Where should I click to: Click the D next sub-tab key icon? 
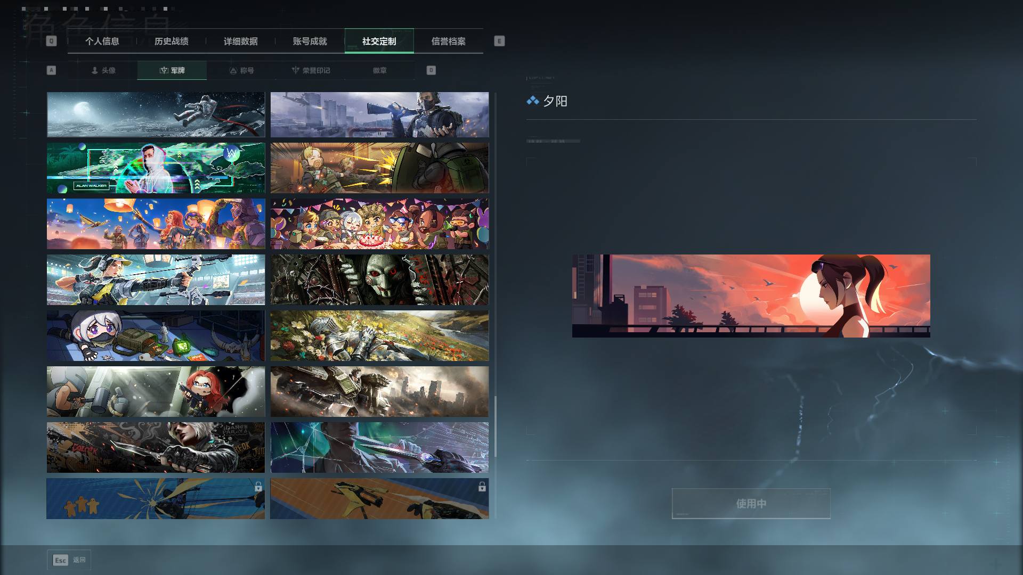[431, 70]
